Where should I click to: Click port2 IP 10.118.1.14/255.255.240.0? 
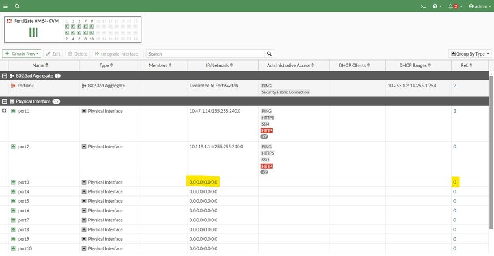tap(216, 147)
